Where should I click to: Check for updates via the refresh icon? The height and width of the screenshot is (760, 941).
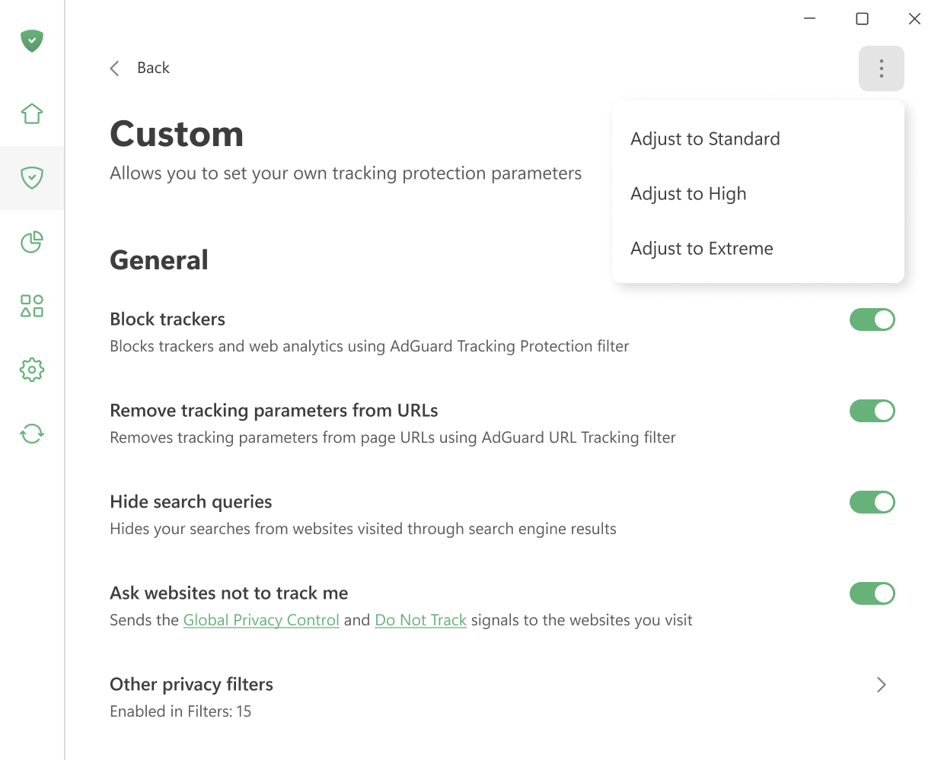click(x=31, y=434)
